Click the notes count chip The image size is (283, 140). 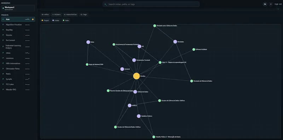(45, 14)
